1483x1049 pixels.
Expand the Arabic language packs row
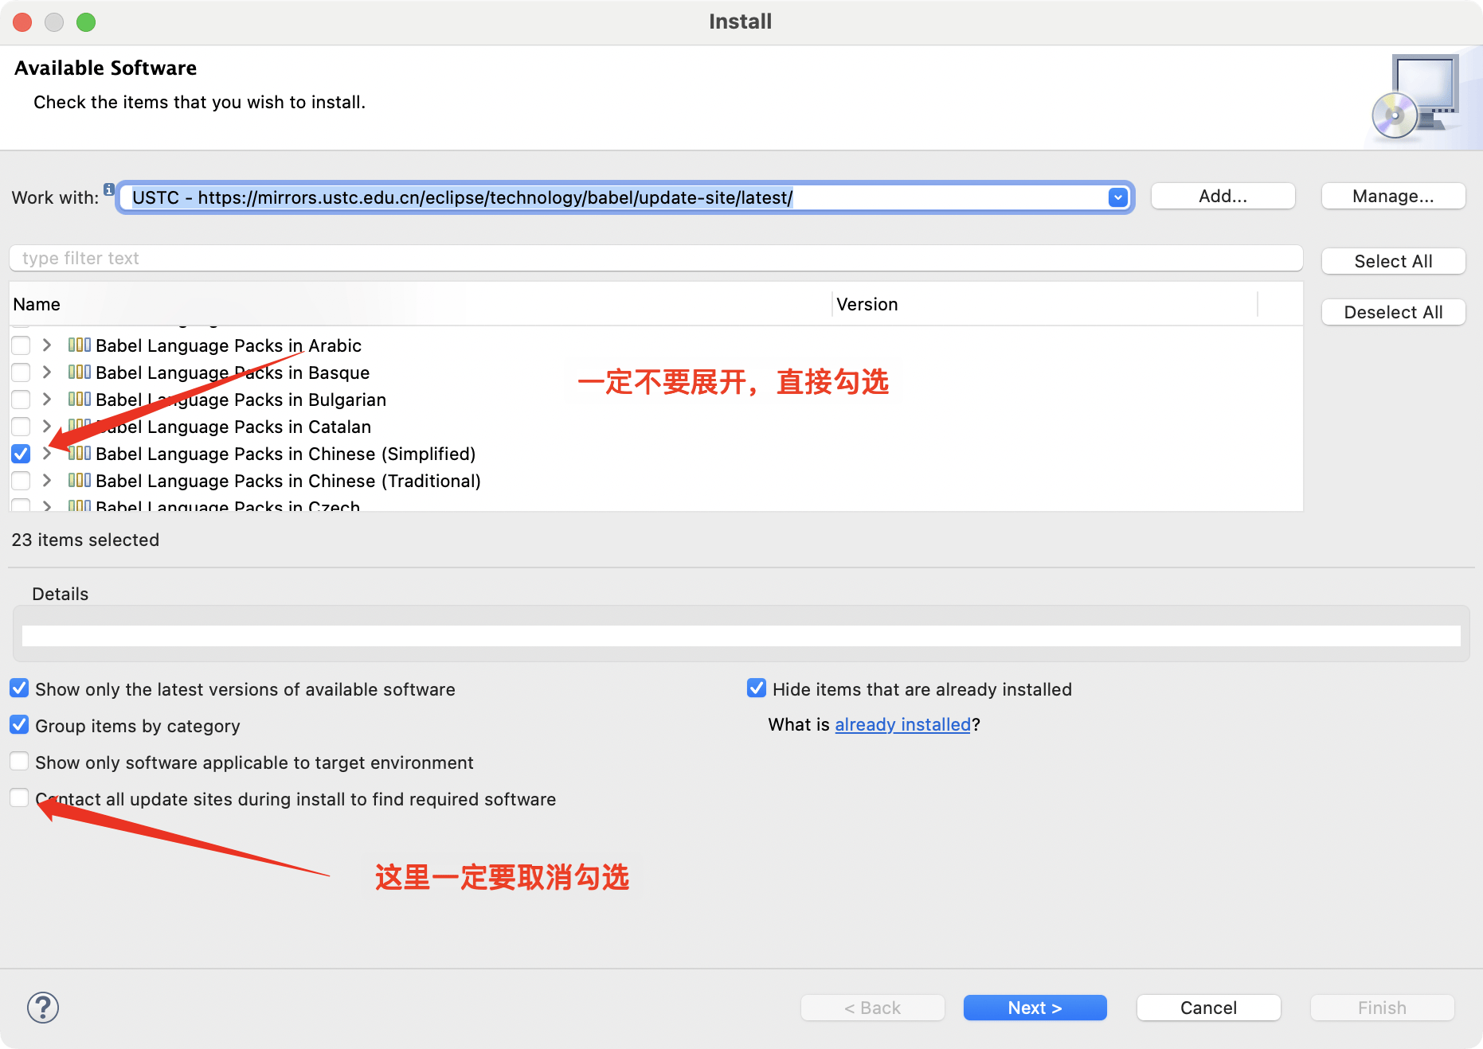(47, 345)
